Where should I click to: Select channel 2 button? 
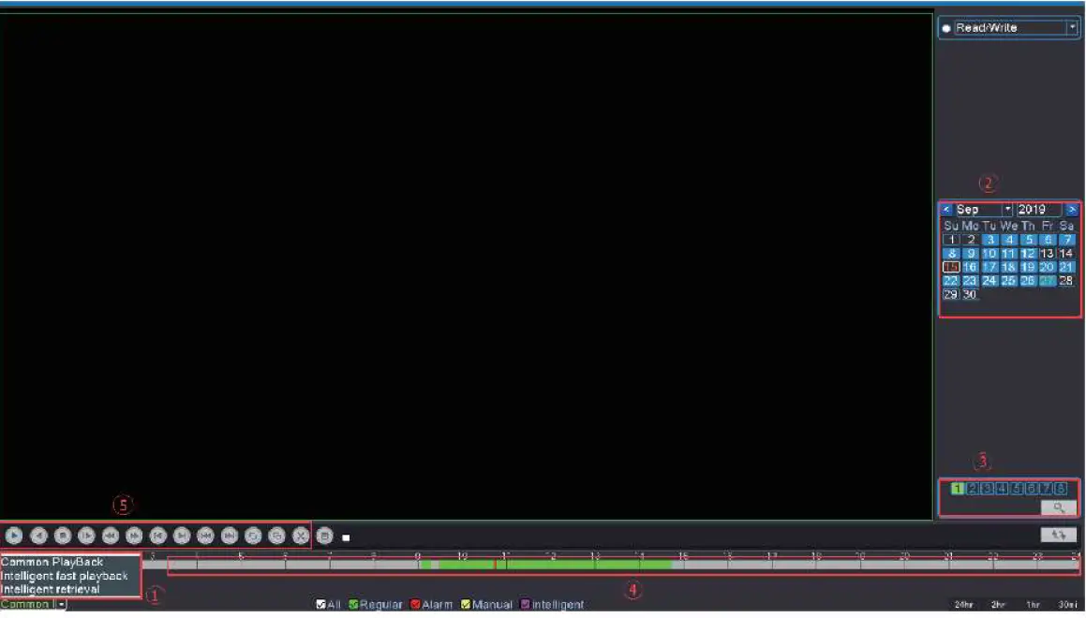[x=973, y=489]
